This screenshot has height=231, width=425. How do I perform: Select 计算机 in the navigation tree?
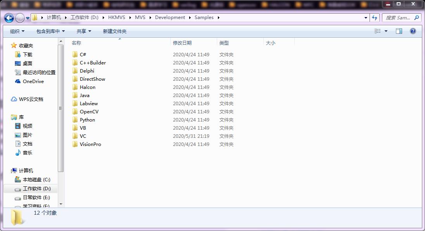pyautogui.click(x=22, y=171)
